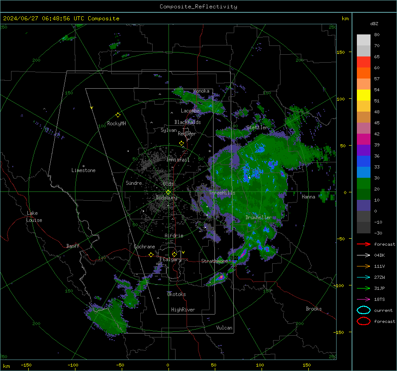Click the Calgary city label
The width and height of the screenshot is (397, 371).
(x=172, y=259)
